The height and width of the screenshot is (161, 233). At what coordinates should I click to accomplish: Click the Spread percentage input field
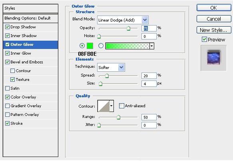[x=149, y=76]
